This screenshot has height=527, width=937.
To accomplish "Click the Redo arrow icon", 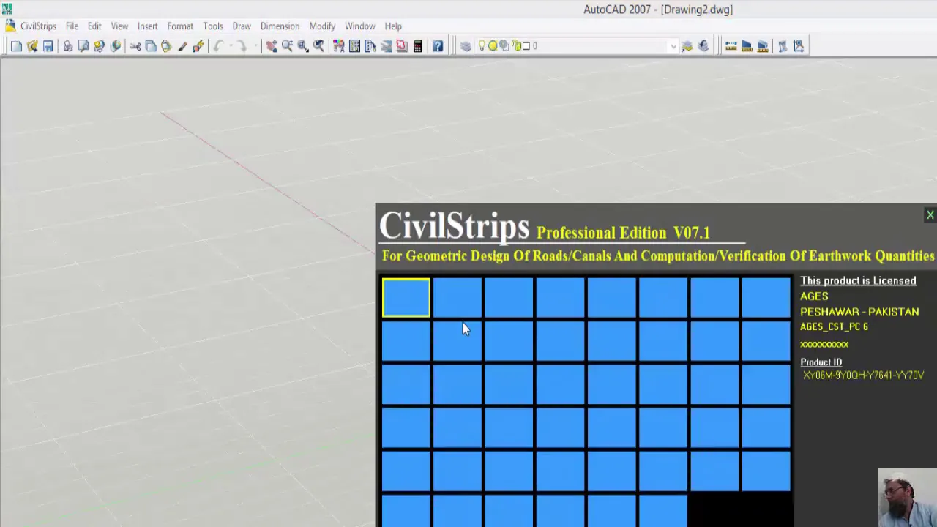I will pos(242,46).
